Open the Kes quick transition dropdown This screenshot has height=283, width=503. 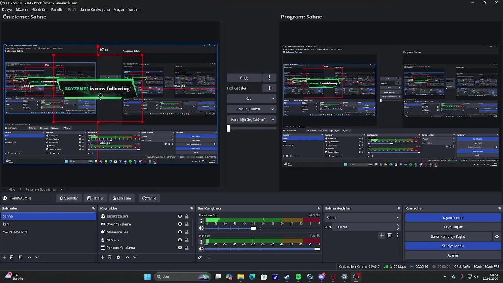tap(251, 99)
